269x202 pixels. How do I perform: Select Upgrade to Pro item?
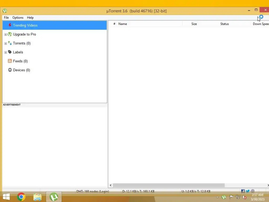coord(24,34)
